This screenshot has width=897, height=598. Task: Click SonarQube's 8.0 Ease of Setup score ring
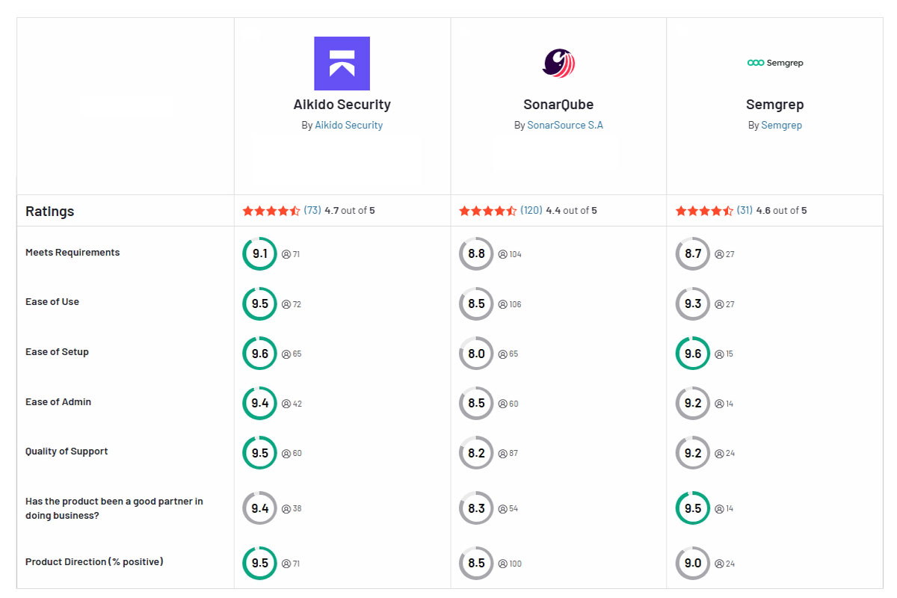click(476, 354)
